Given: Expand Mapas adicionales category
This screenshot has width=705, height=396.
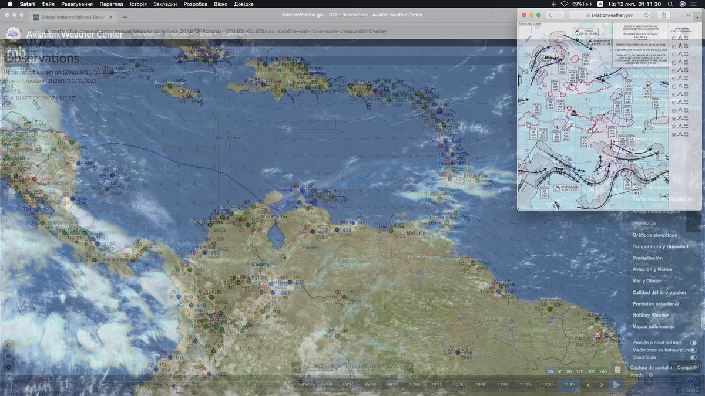Looking at the screenshot, I should (x=653, y=326).
